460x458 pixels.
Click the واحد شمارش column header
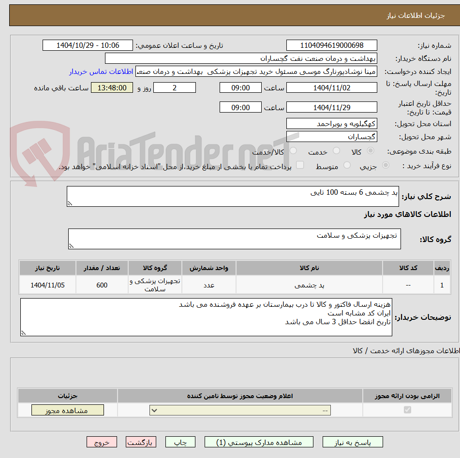click(209, 268)
